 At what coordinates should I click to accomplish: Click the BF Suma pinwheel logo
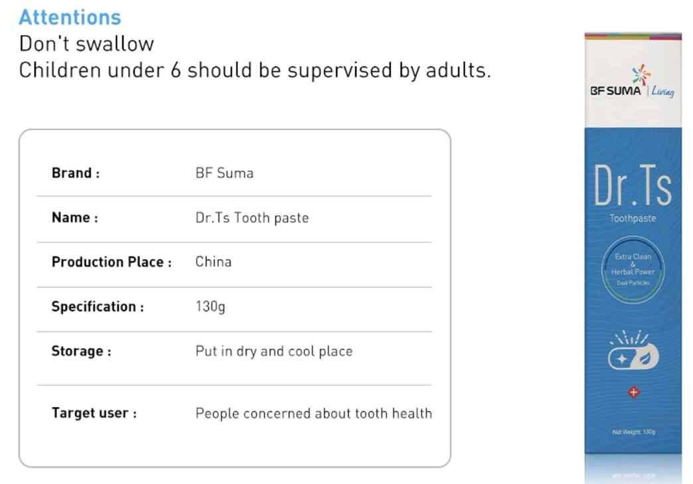(x=641, y=74)
